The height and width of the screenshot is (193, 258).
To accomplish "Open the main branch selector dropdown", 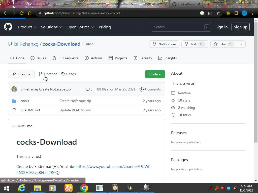I will (x=21, y=74).
